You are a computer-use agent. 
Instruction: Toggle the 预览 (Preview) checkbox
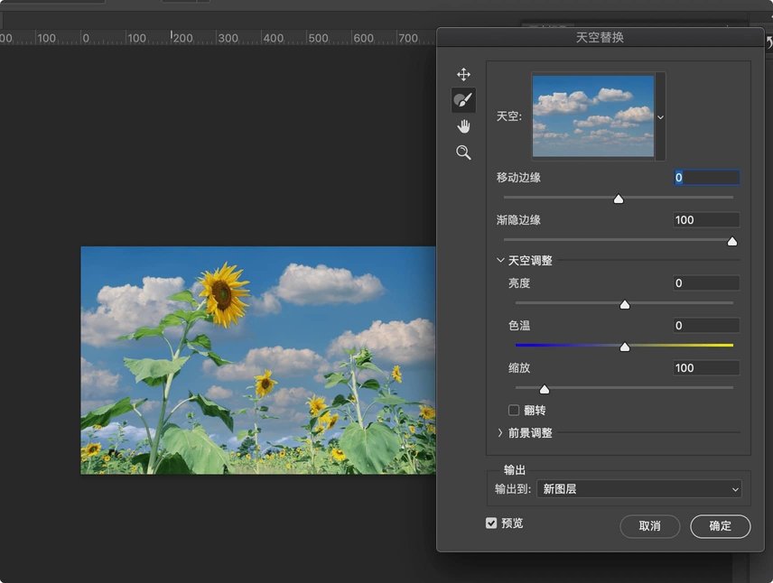pyautogui.click(x=490, y=523)
